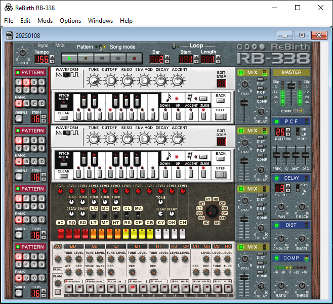
Task: Click the PCF Pattern number display
Action: tap(280, 132)
